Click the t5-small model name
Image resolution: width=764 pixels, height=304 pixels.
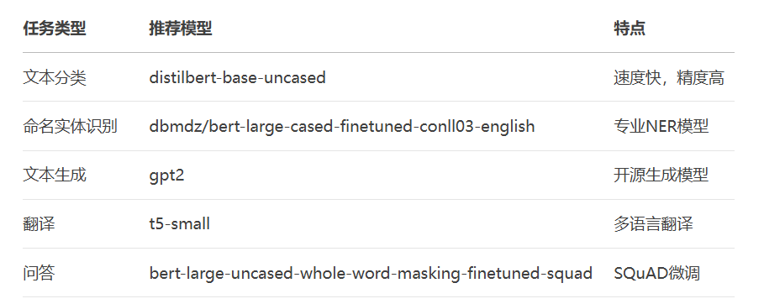179,224
